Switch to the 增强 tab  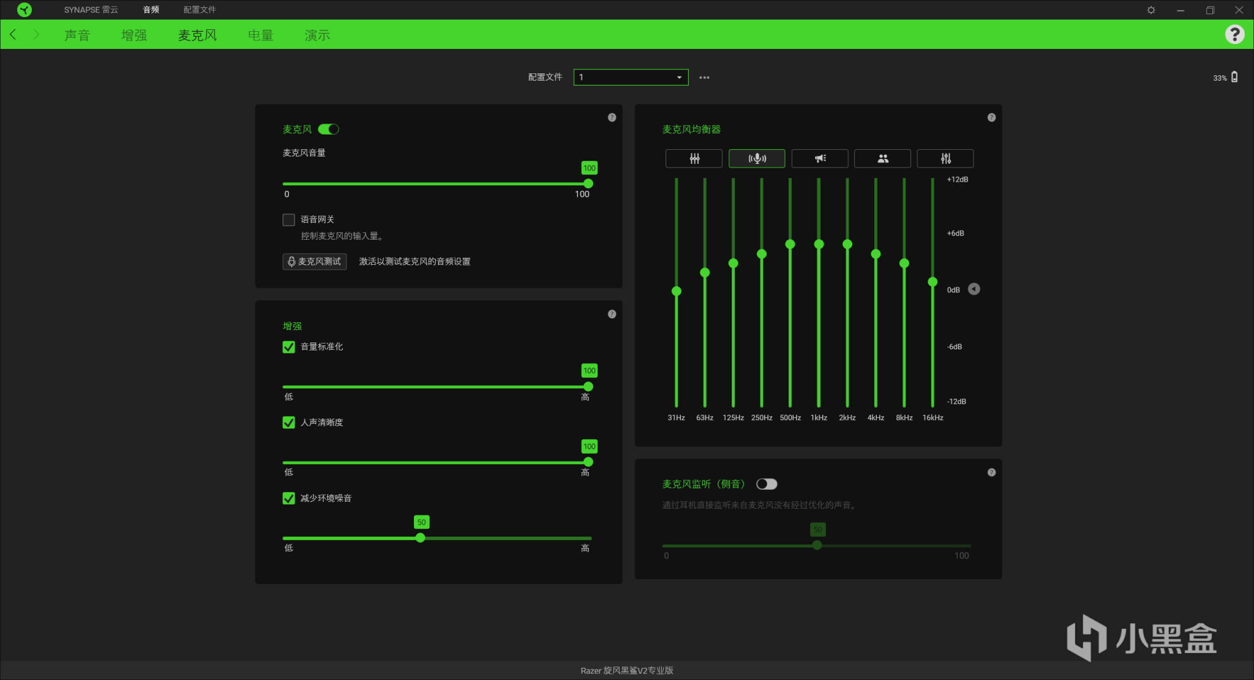click(134, 35)
